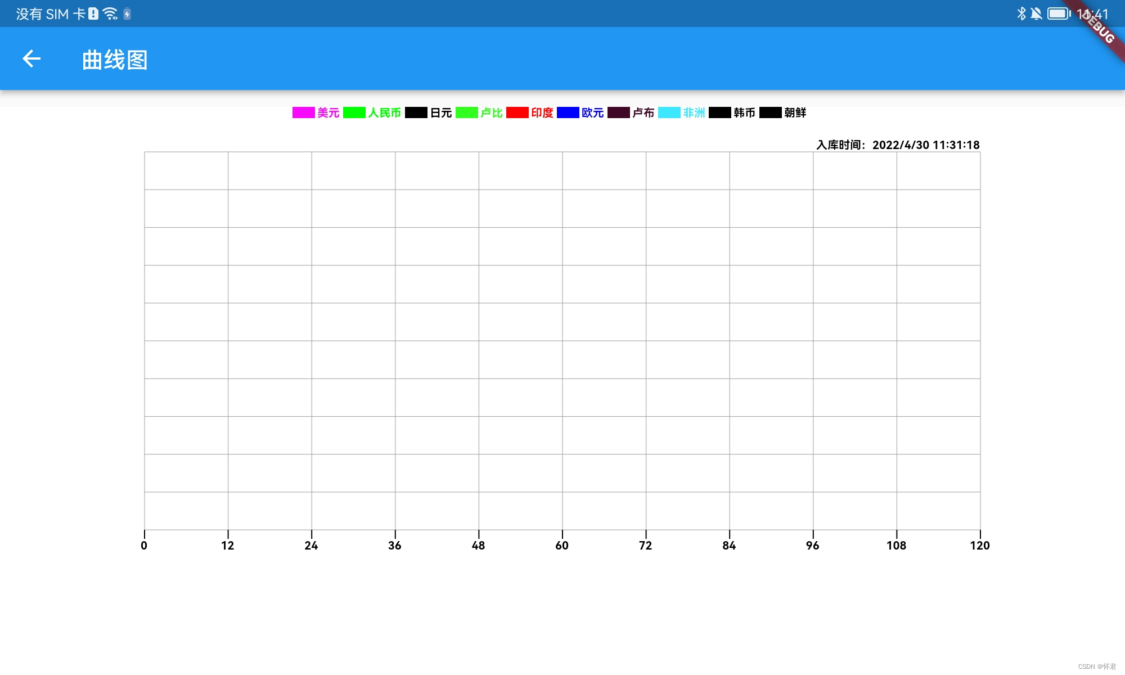The height and width of the screenshot is (675, 1125).
Task: Click the Bluetooth status icon
Action: 1021,13
